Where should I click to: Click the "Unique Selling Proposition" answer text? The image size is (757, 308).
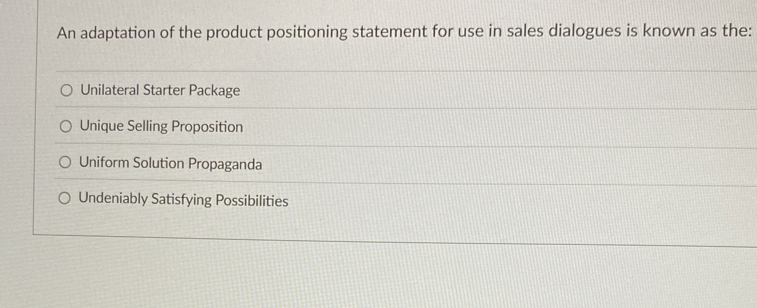[x=161, y=126]
